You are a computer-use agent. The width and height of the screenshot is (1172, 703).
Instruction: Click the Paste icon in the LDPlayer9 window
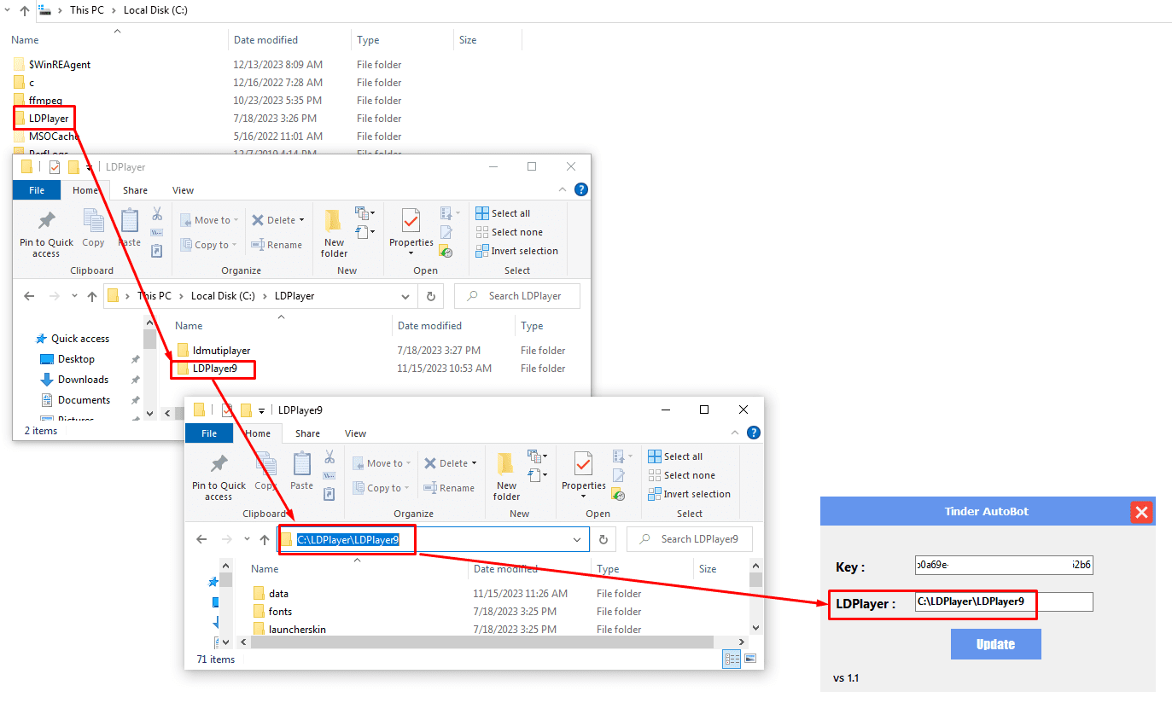pyautogui.click(x=301, y=472)
